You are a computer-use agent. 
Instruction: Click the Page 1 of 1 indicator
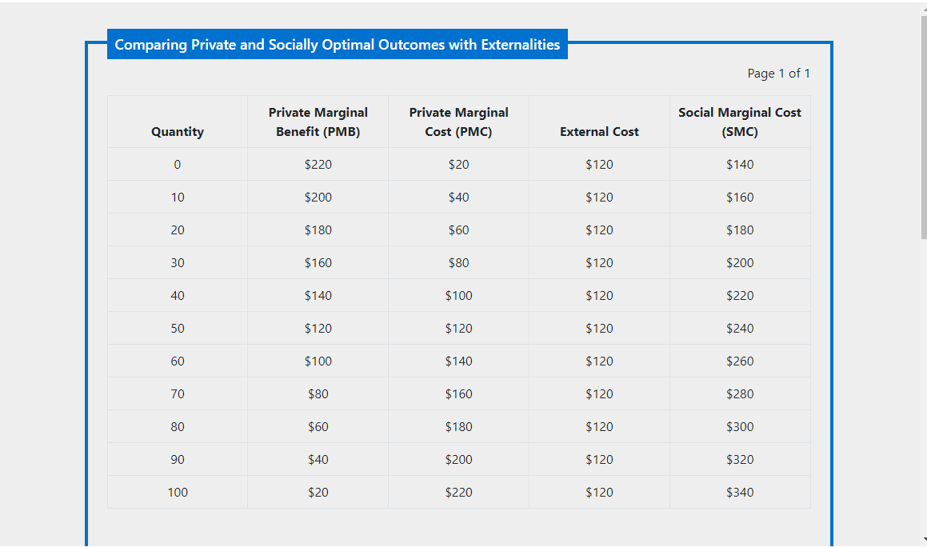778,73
